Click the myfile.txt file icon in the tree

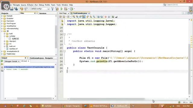(x=10, y=39)
